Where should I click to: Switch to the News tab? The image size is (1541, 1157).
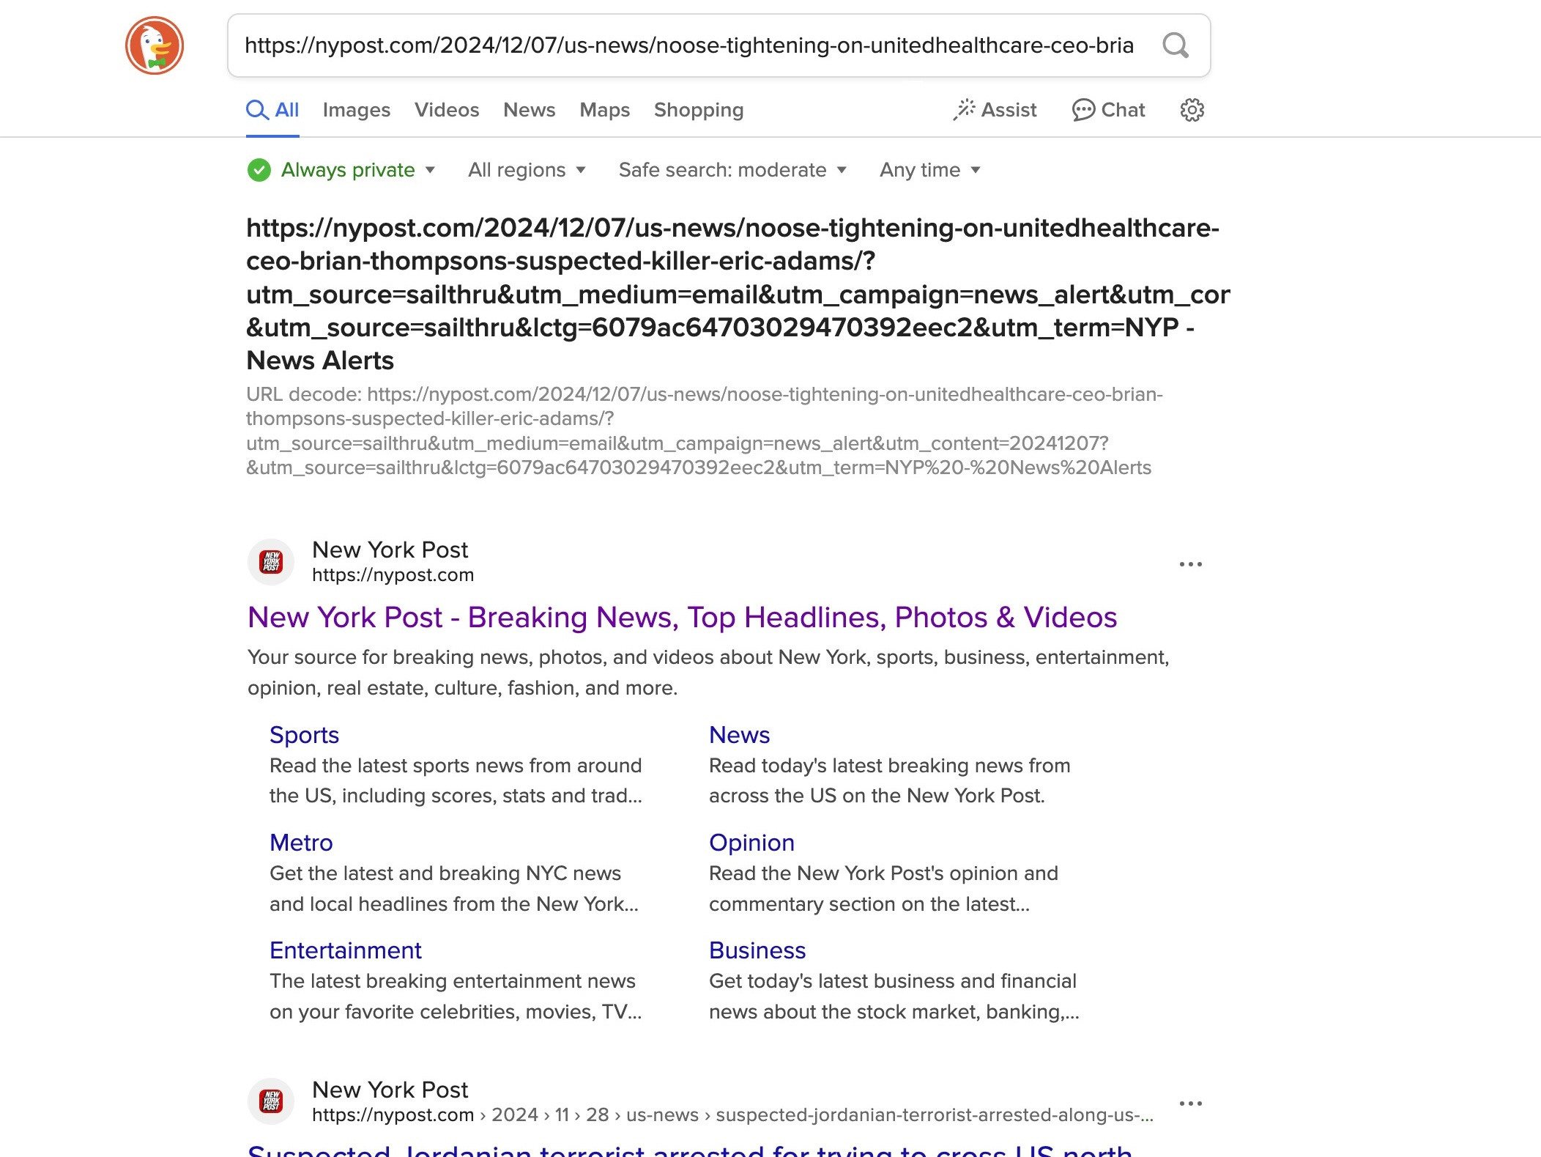tap(530, 110)
